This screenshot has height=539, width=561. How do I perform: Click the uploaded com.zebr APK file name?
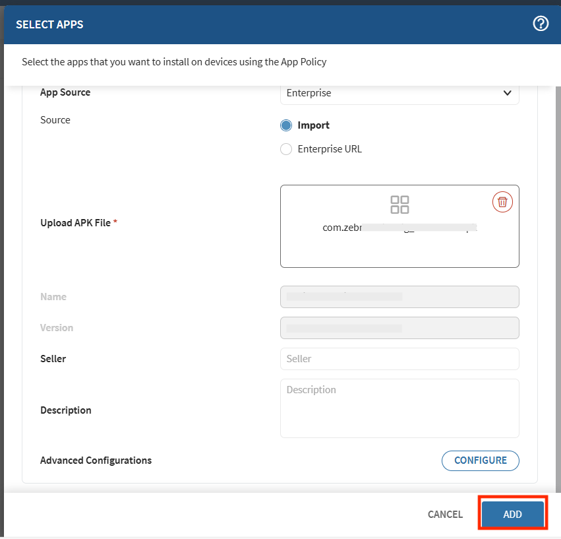pos(399,228)
